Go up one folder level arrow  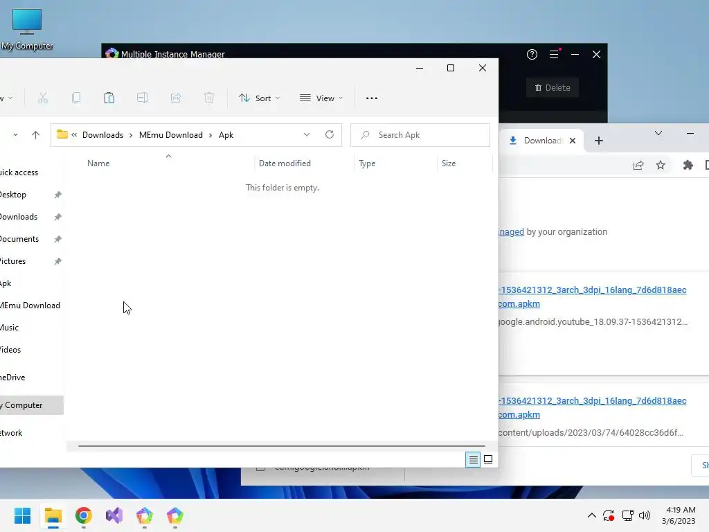(x=36, y=135)
